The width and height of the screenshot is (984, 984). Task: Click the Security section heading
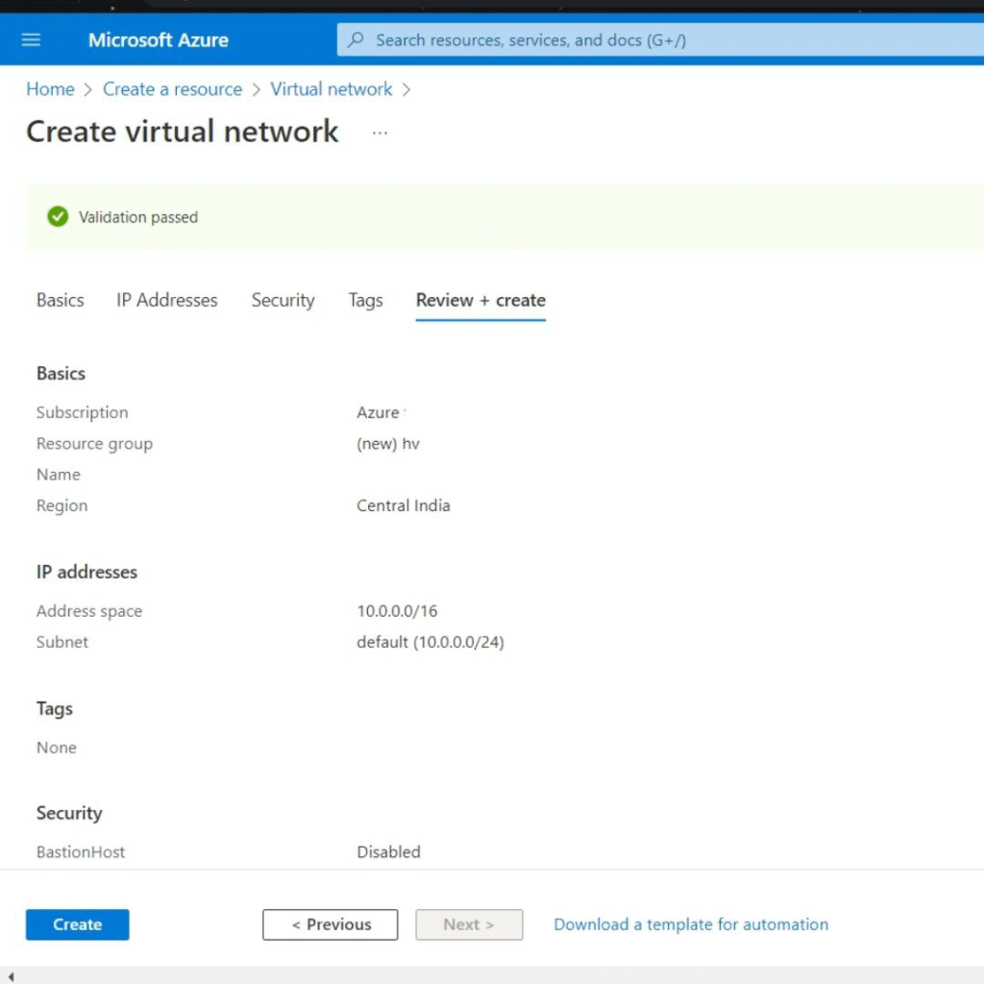(69, 813)
